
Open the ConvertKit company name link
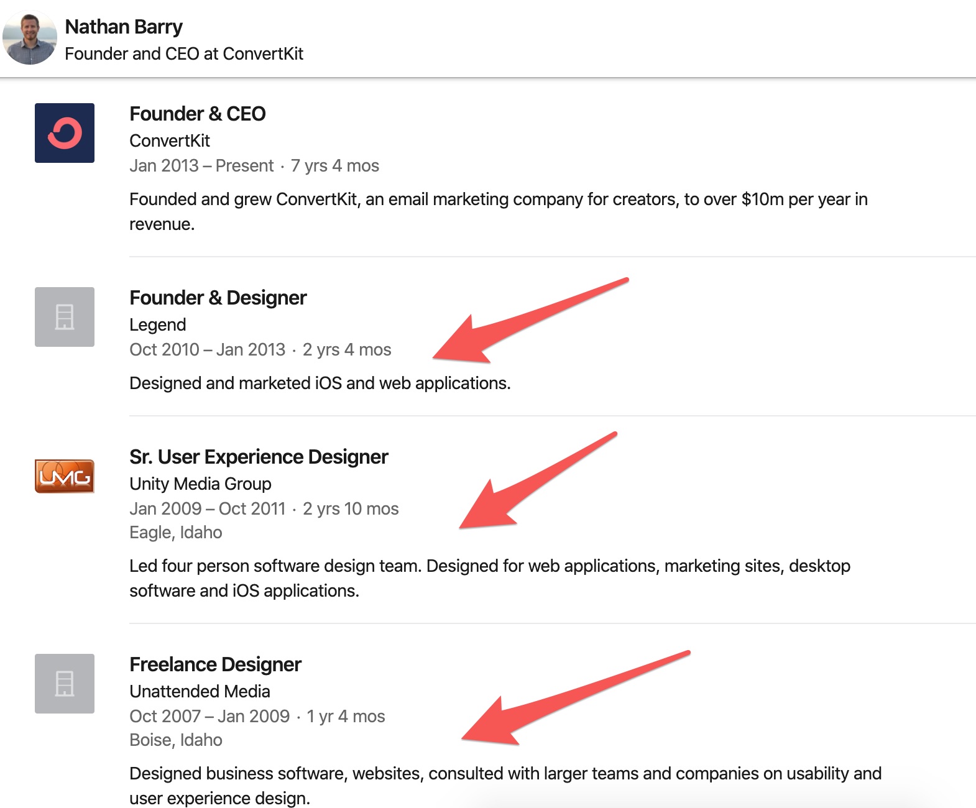tap(170, 141)
